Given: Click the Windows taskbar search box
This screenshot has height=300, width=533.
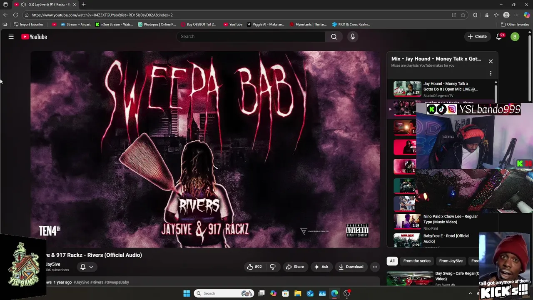Looking at the screenshot, I should point(224,293).
